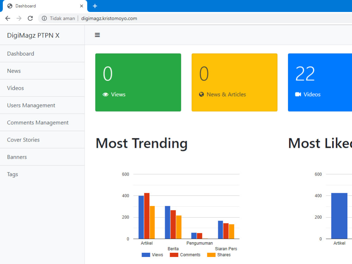Click the camera icon on Videos card
352x264 pixels.
[298, 94]
